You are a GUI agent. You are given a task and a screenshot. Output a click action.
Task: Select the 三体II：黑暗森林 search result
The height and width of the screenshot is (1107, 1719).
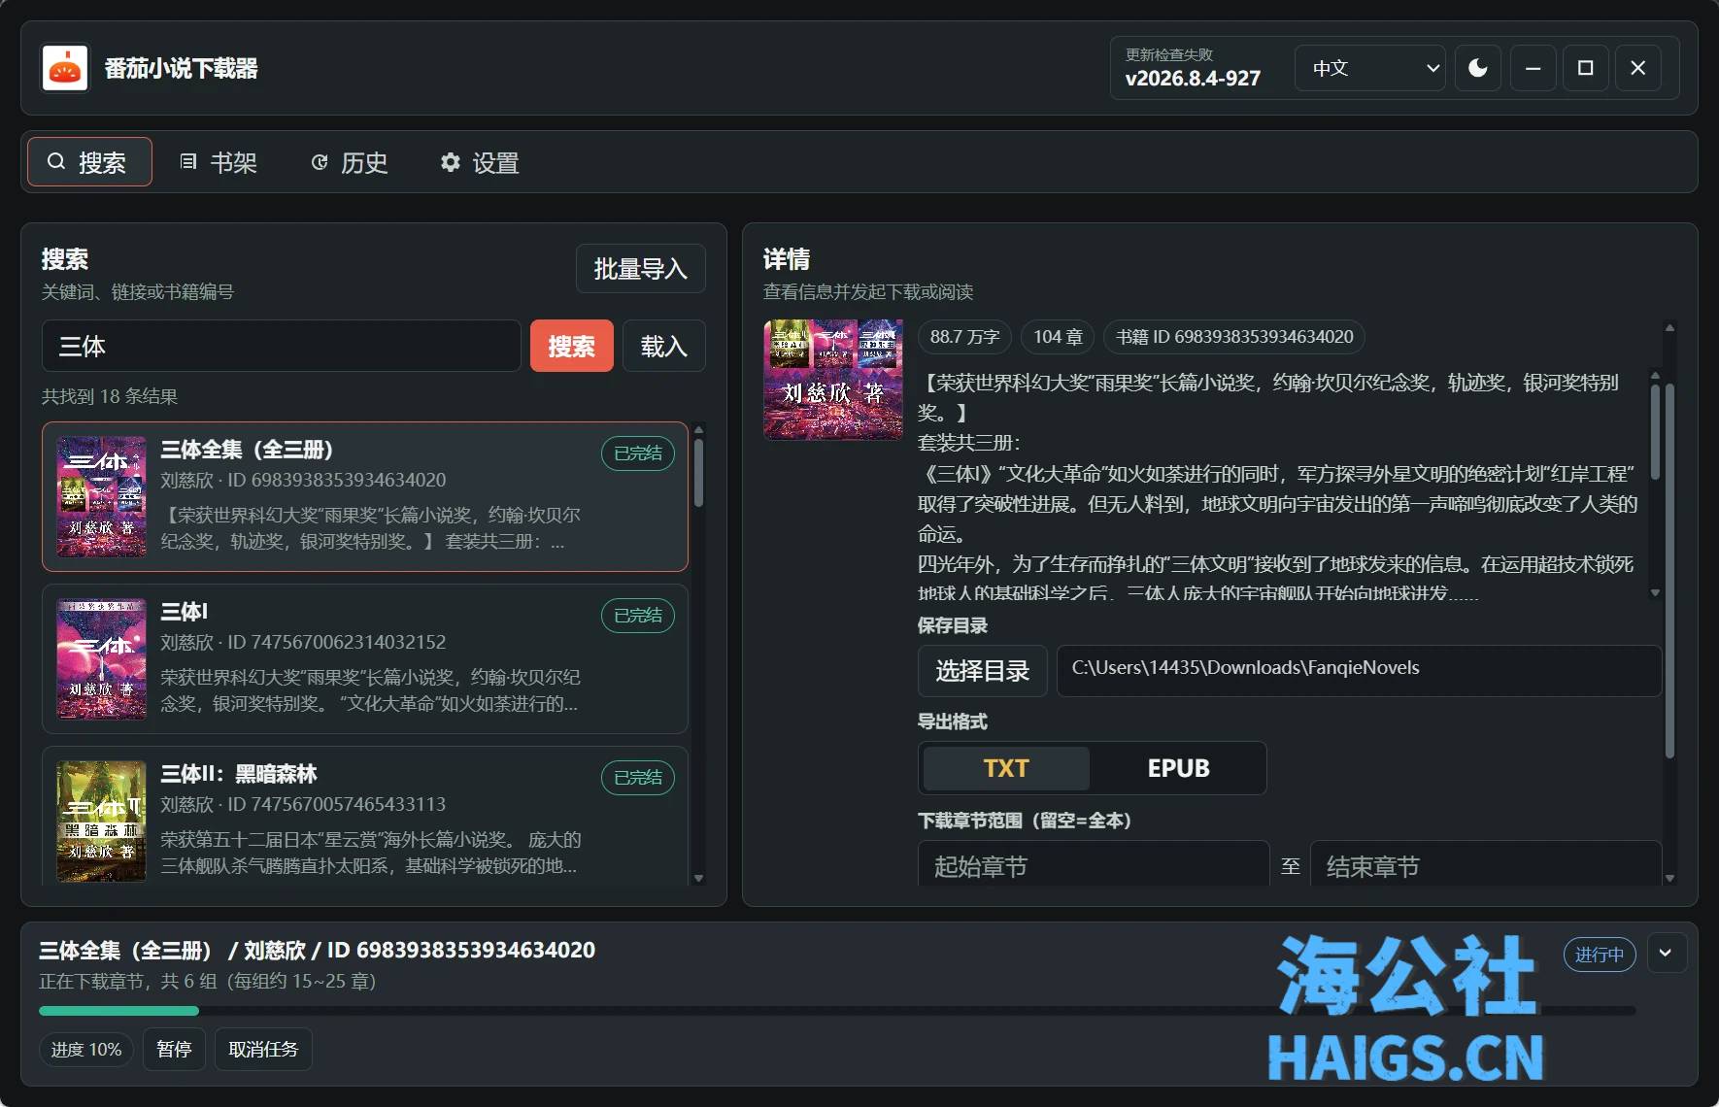pos(365,816)
